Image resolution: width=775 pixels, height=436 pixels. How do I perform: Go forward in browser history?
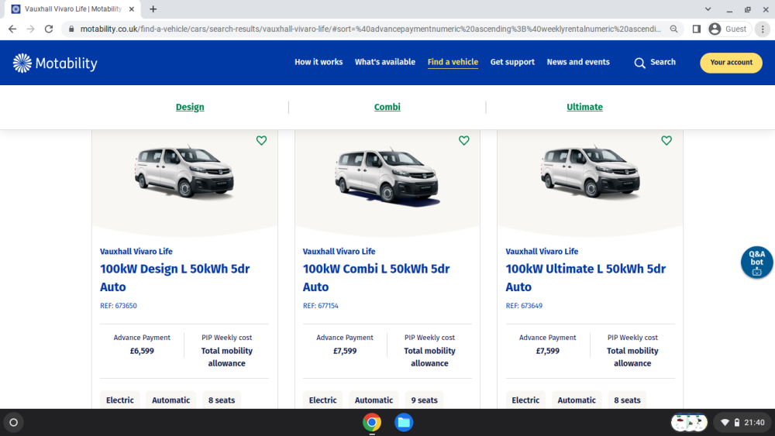tap(31, 29)
